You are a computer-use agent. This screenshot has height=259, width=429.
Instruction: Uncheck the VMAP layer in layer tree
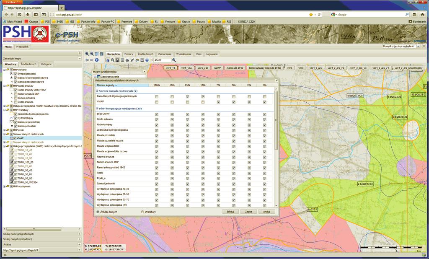tap(15, 138)
